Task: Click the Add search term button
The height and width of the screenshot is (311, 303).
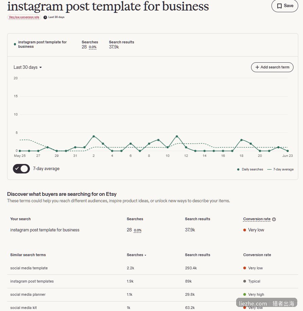Action: 272,67
